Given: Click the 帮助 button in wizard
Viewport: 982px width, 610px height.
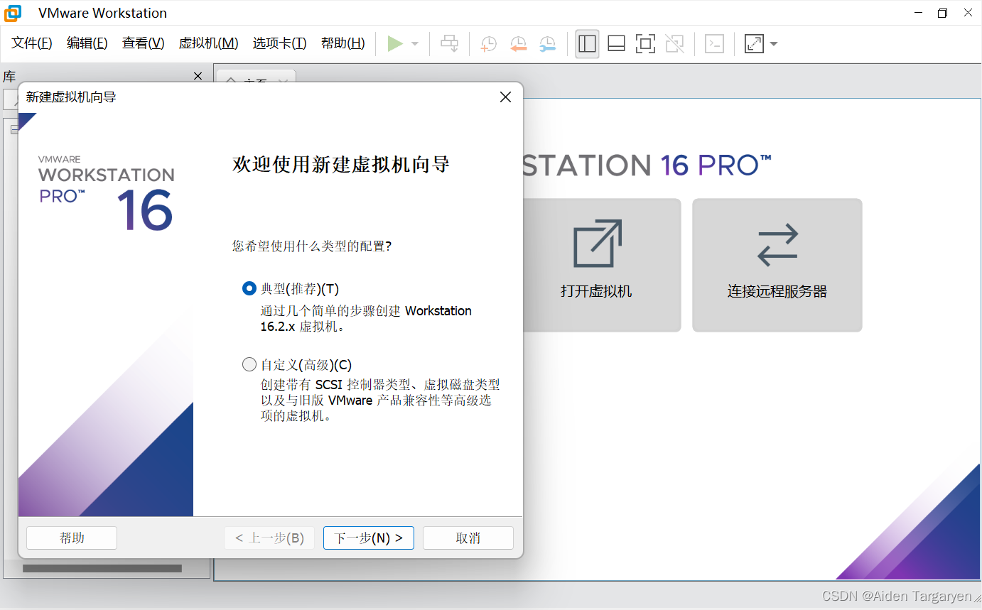Looking at the screenshot, I should [x=72, y=538].
